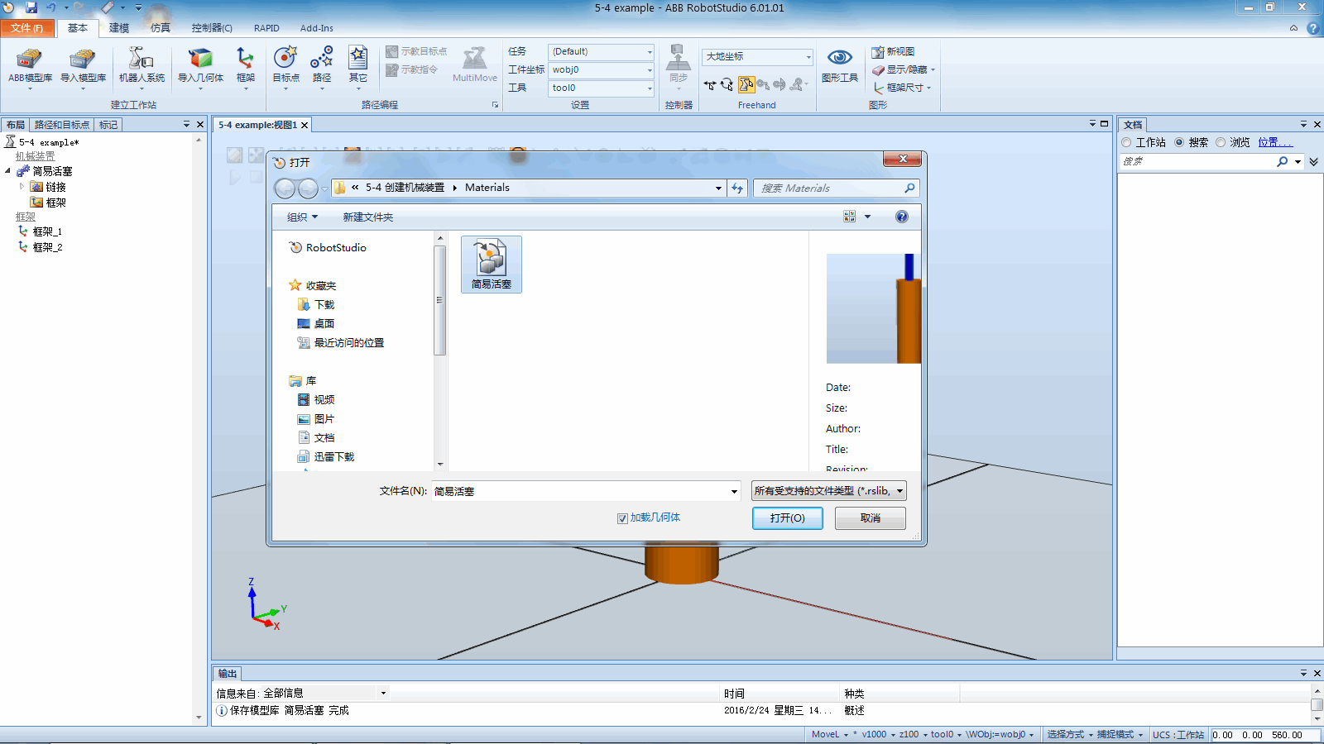Image resolution: width=1324 pixels, height=744 pixels.
Task: Switch to the 建模 ribbon tab
Action: coord(119,28)
